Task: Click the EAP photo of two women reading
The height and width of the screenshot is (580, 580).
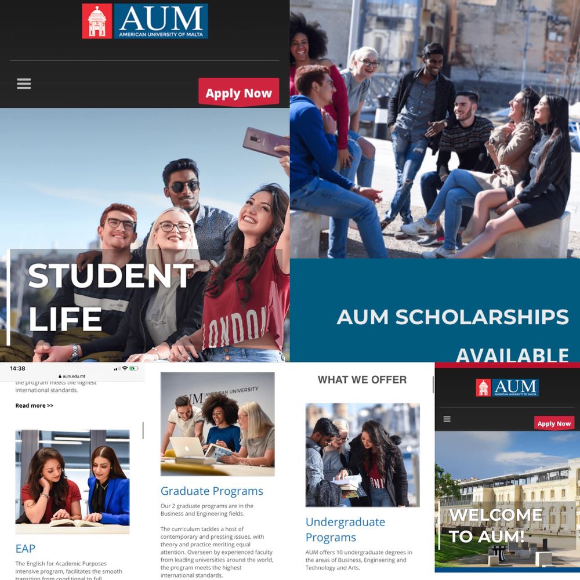Action: click(72, 481)
